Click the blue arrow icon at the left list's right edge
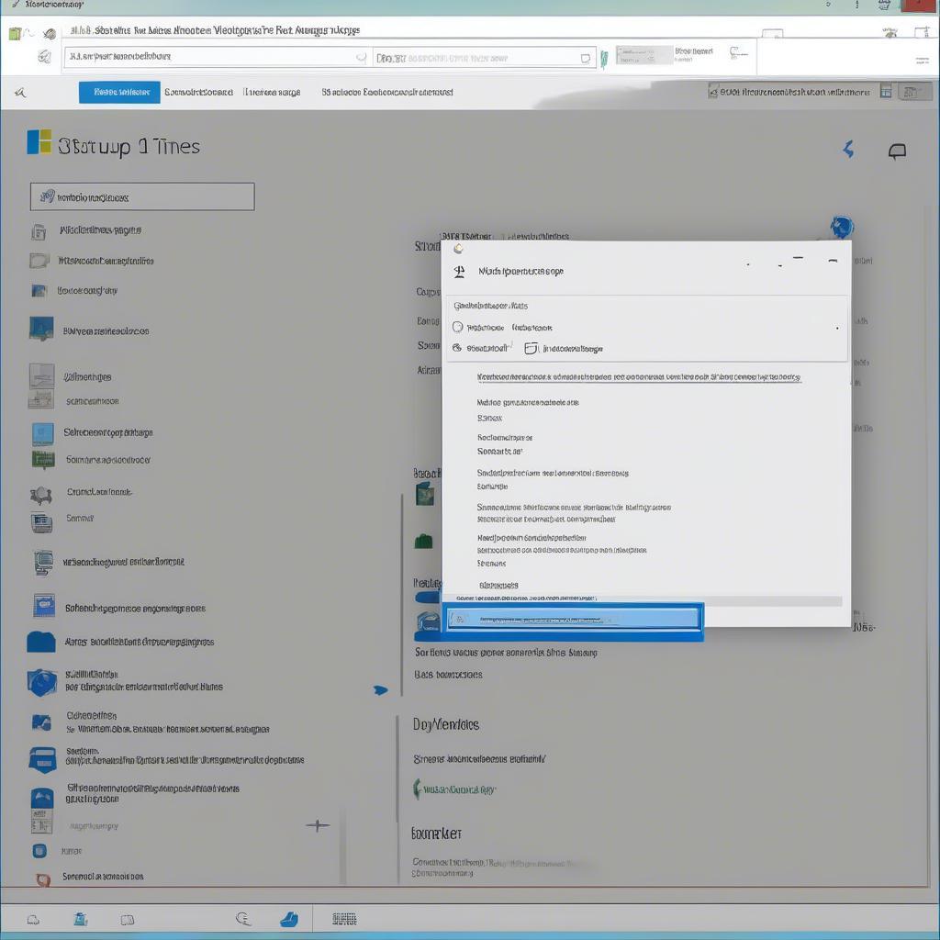 381,690
